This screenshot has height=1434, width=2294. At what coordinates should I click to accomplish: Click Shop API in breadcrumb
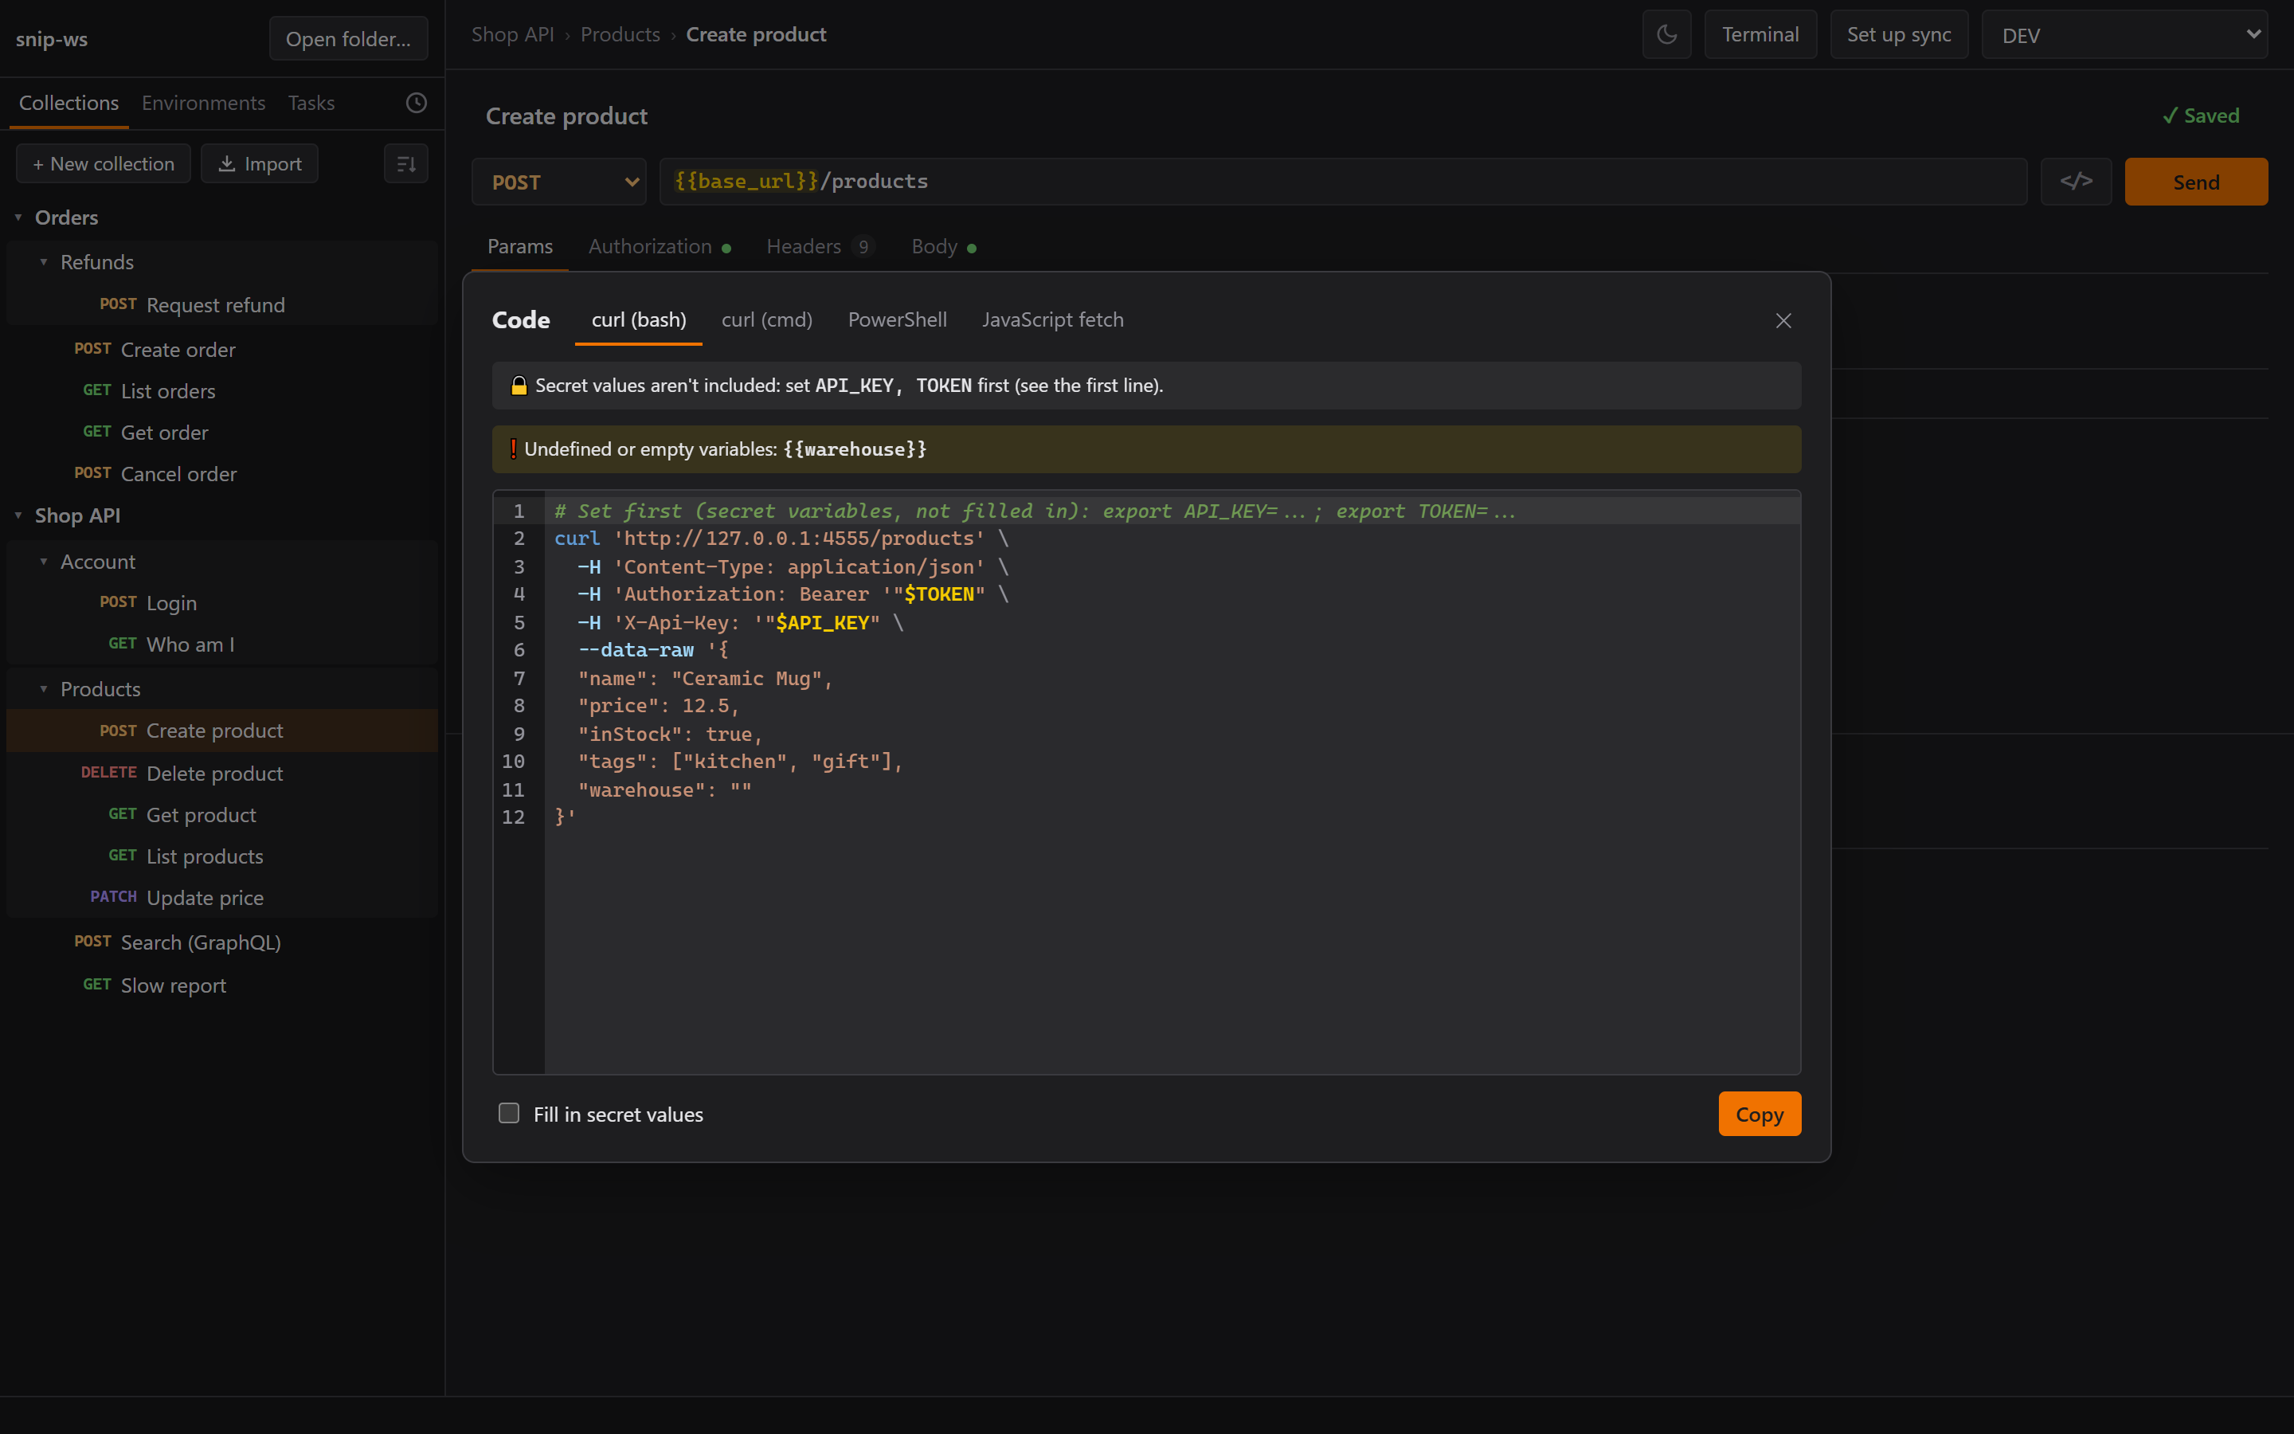pos(513,35)
